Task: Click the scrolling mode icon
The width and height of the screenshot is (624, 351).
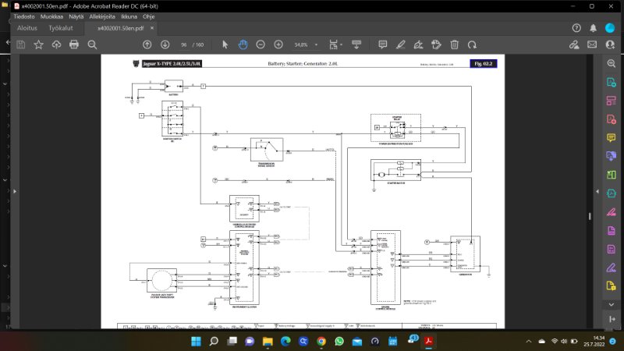Action: 356,44
